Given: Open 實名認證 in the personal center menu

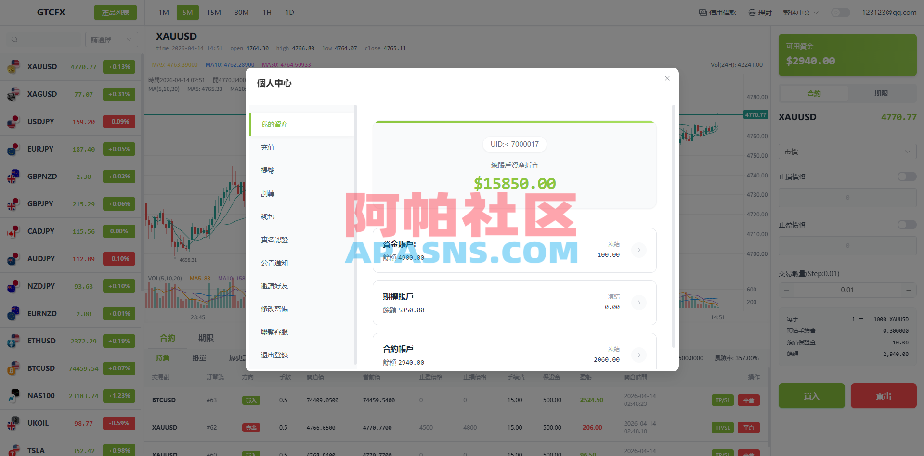Looking at the screenshot, I should (302, 240).
